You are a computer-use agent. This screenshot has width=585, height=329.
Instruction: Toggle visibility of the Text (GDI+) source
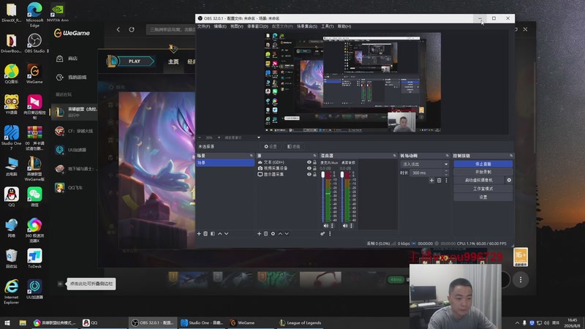309,162
